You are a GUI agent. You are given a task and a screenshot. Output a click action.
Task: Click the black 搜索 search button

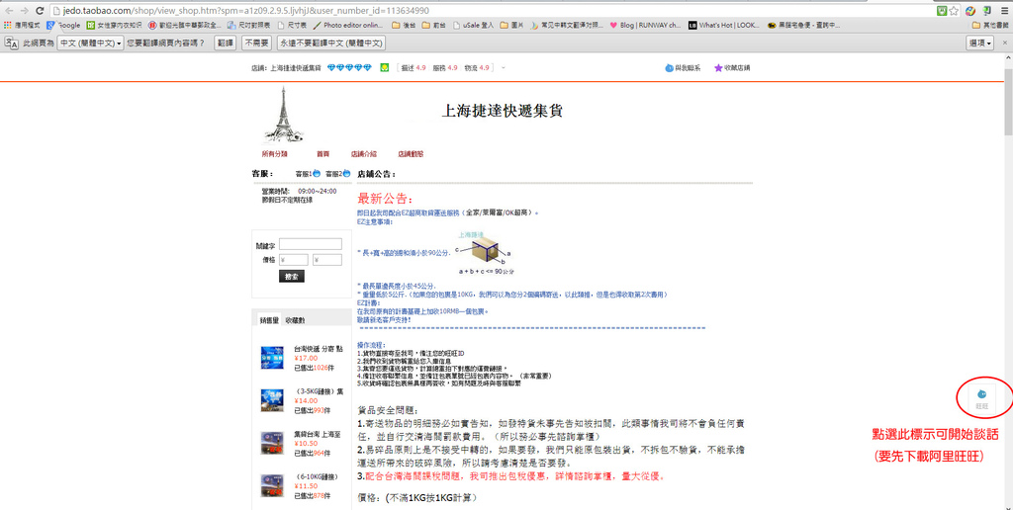(292, 277)
